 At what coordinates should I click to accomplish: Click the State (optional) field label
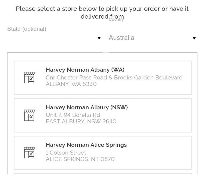click(27, 29)
